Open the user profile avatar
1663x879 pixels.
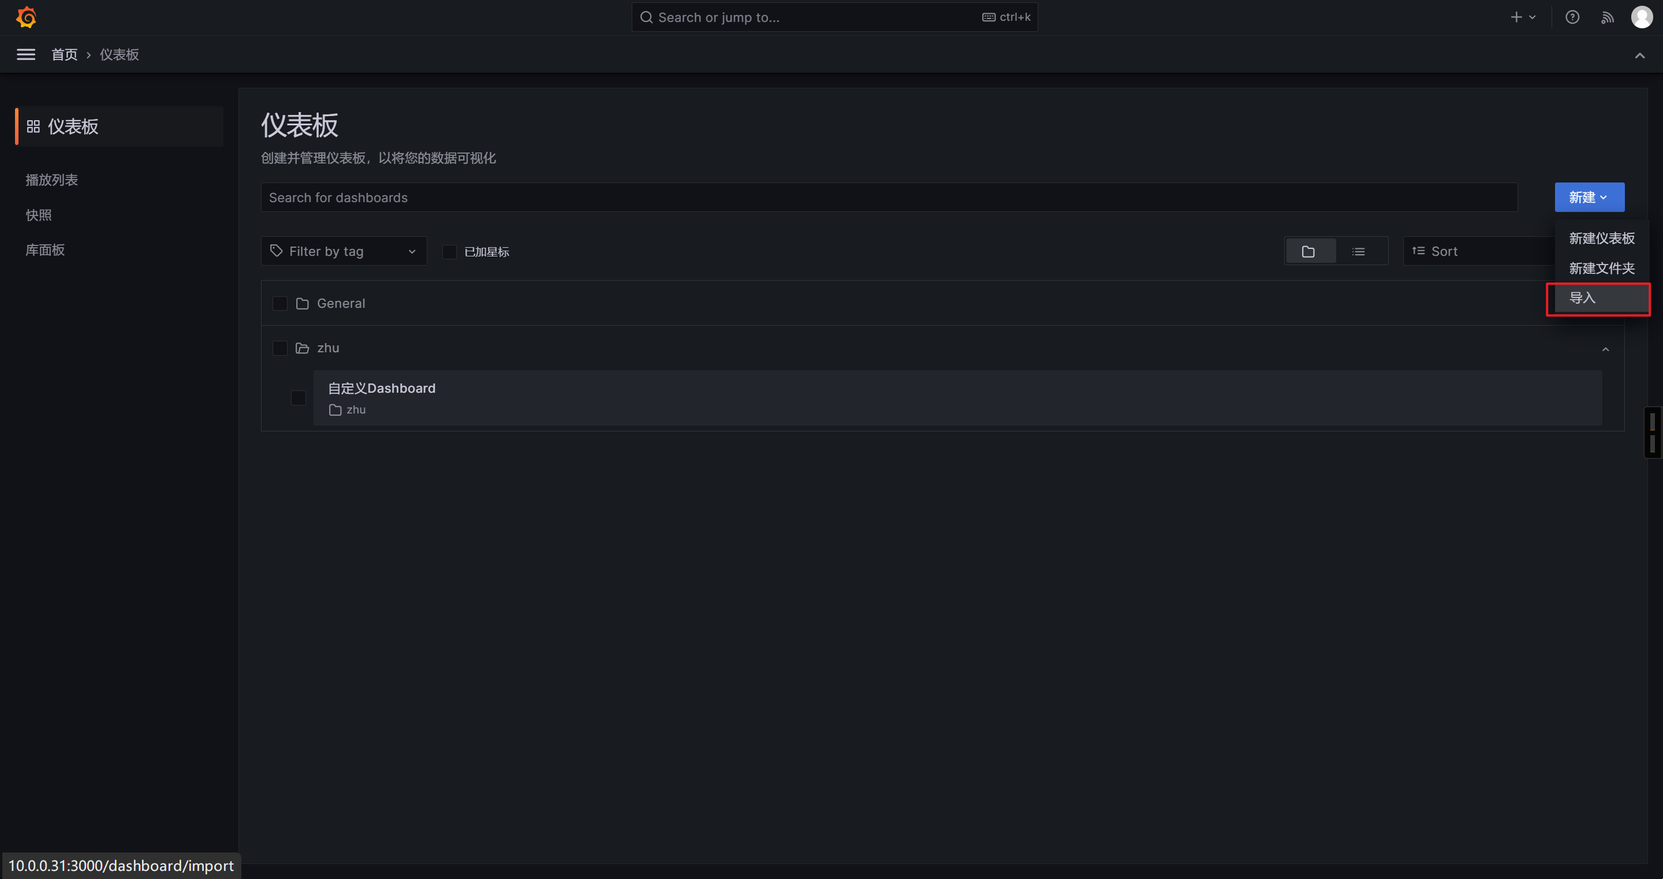(1642, 17)
